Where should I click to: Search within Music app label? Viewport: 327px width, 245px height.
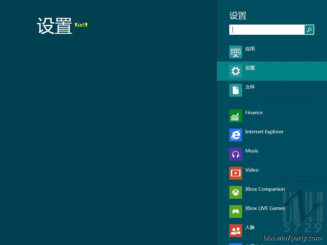[252, 151]
